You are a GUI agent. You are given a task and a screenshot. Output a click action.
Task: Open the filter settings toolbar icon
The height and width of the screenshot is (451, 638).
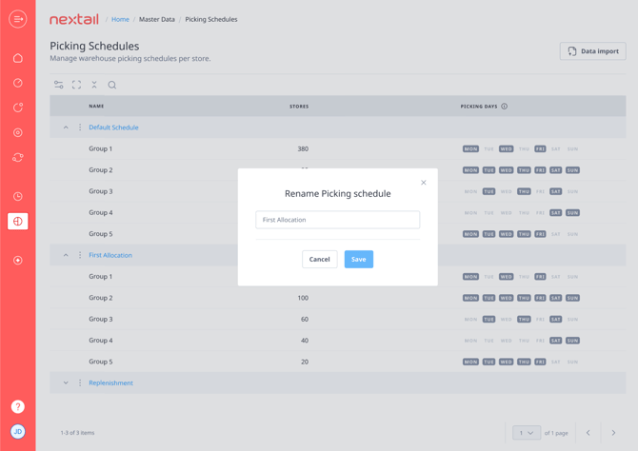point(59,85)
